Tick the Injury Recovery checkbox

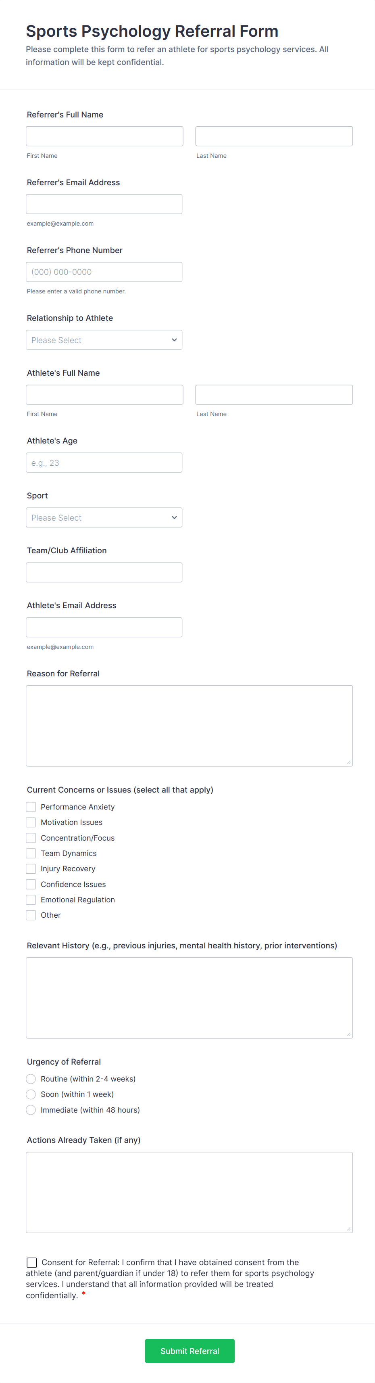click(31, 868)
